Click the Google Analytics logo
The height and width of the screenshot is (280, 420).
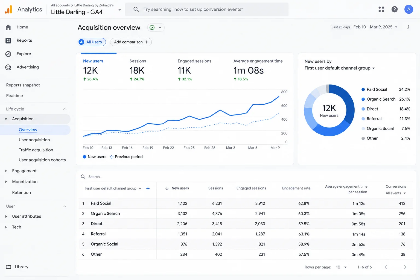point(8,9)
